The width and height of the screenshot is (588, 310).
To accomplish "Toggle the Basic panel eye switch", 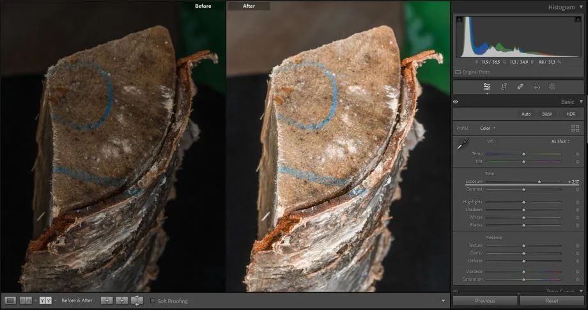I will [456, 102].
